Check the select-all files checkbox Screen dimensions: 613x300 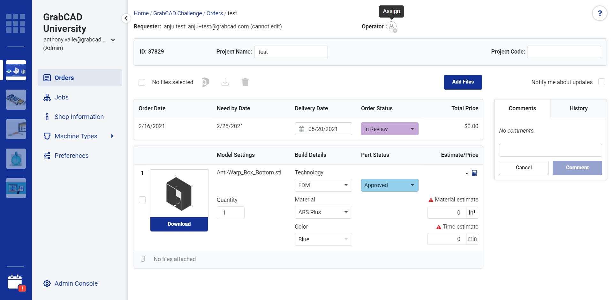[142, 82]
